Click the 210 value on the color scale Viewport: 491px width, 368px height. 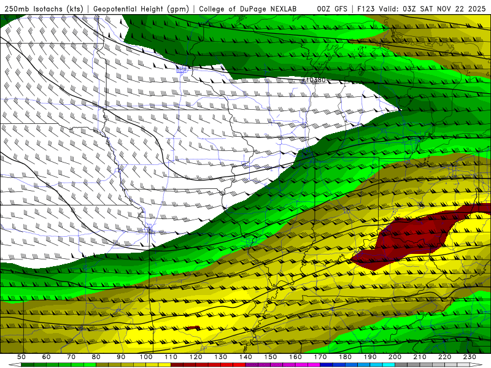(x=420, y=357)
